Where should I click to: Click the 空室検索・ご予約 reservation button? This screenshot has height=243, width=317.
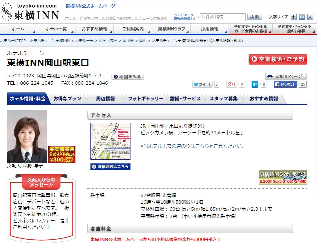pyautogui.click(x=278, y=59)
